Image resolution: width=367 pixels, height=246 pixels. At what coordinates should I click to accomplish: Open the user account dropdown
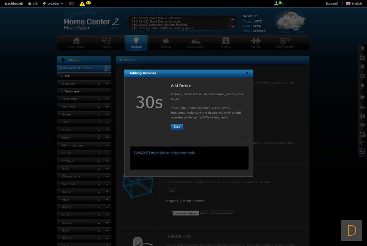pos(279,3)
